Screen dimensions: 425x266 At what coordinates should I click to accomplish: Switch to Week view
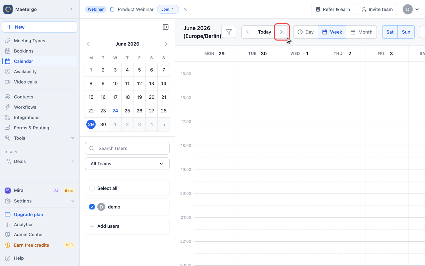pyautogui.click(x=332, y=32)
